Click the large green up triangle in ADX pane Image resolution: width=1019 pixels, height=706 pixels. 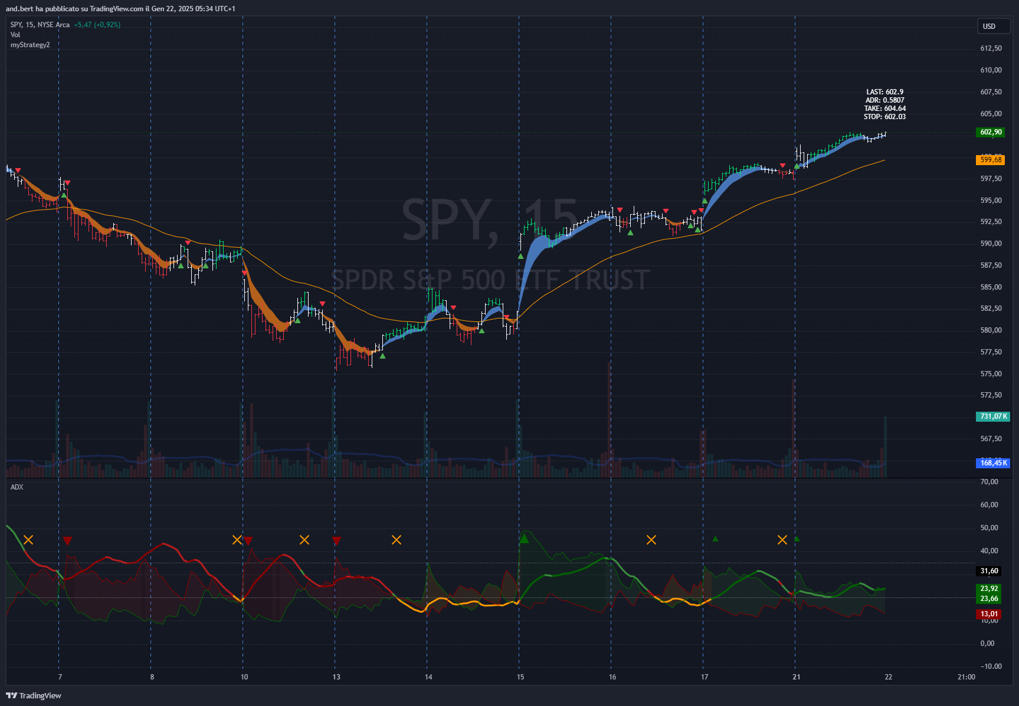click(524, 538)
